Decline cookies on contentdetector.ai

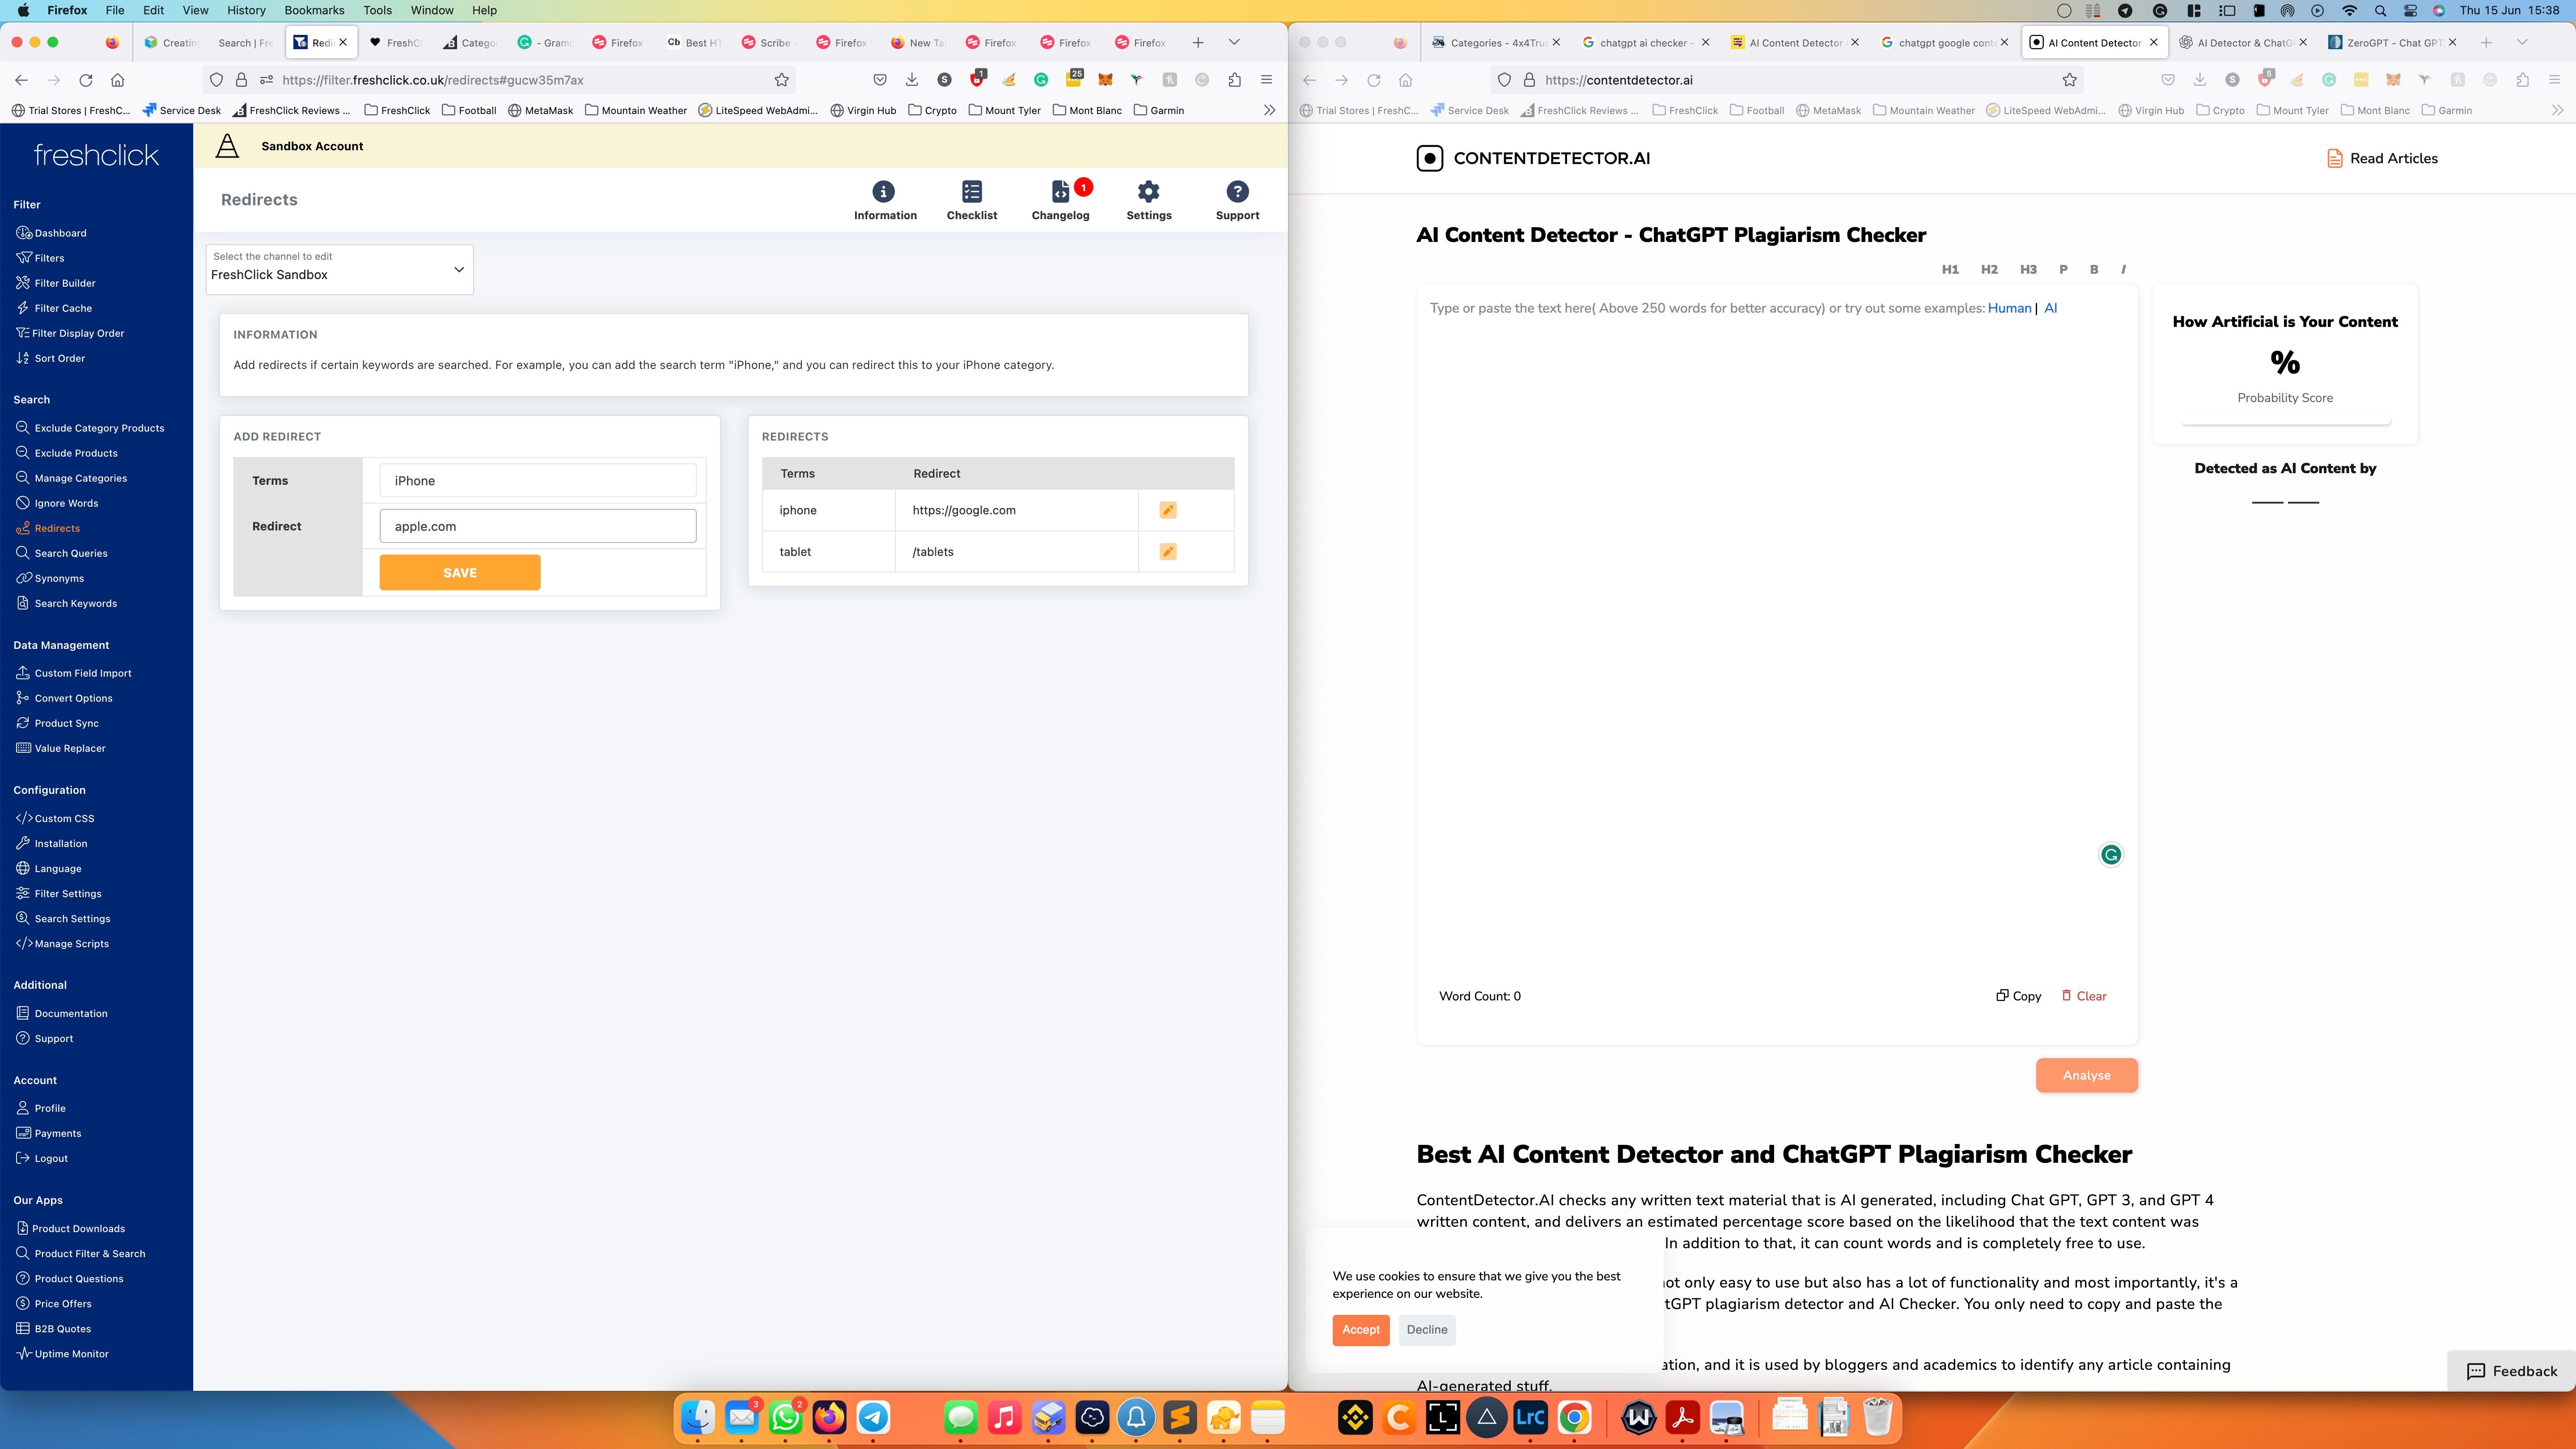(x=1427, y=1329)
